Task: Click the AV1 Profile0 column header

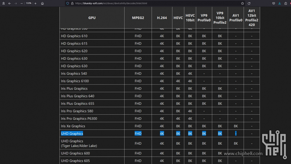Action: point(236,18)
